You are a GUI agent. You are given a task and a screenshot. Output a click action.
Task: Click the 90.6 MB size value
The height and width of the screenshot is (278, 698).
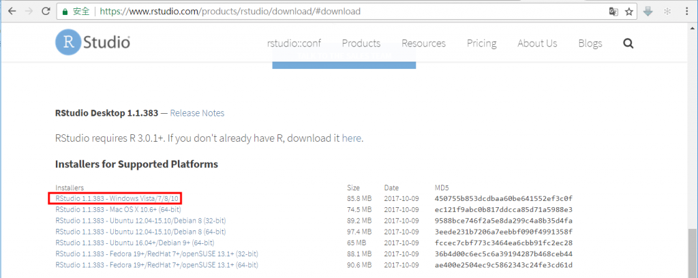coord(359,265)
